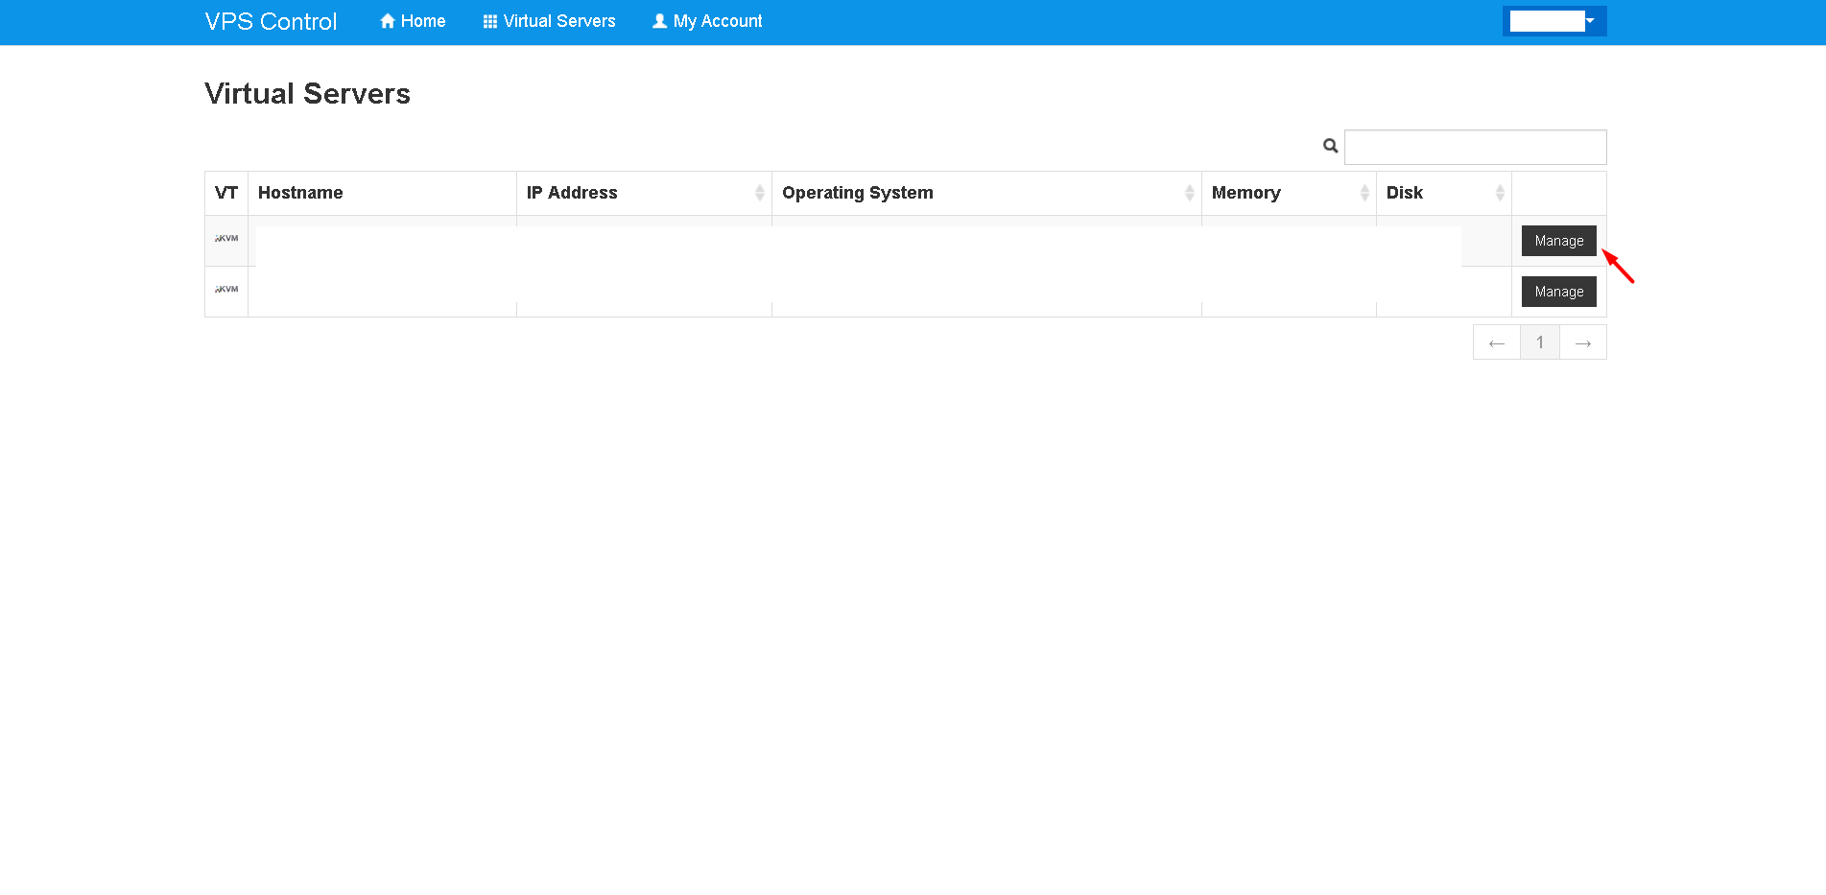
Task: Go to the previous page with left arrow
Action: (x=1496, y=342)
